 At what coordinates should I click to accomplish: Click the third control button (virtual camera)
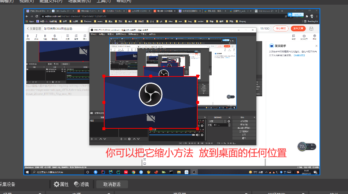tap(244, 128)
